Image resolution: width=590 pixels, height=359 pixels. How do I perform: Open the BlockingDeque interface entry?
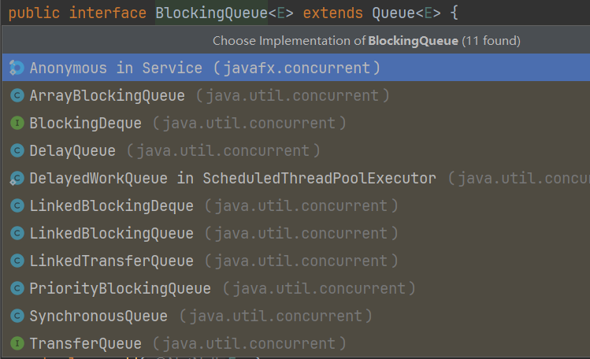[85, 124]
